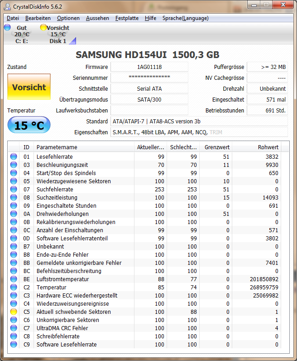This screenshot has width=297, height=361.
Task: Click the status orb for Unbekannt B7
Action: tap(14, 247)
